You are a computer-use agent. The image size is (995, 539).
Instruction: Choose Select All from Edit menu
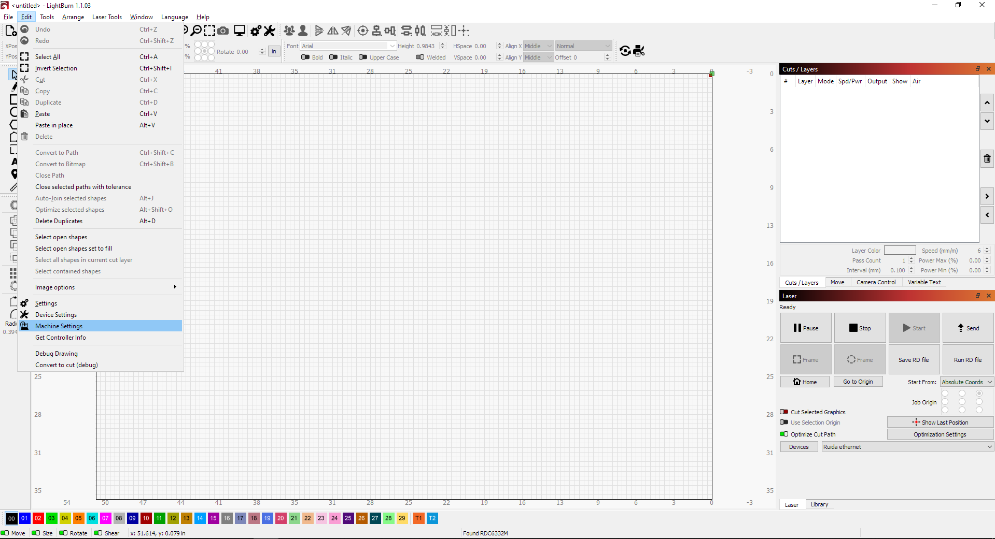(100, 57)
